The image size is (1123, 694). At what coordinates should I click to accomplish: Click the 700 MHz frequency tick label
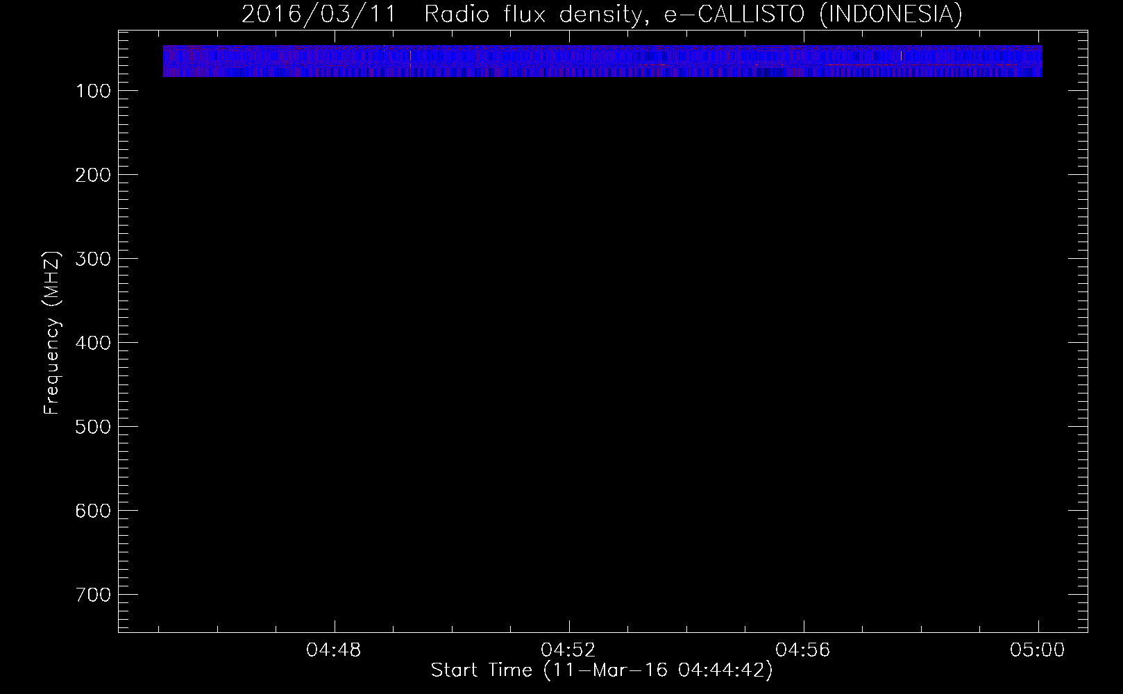(x=92, y=595)
